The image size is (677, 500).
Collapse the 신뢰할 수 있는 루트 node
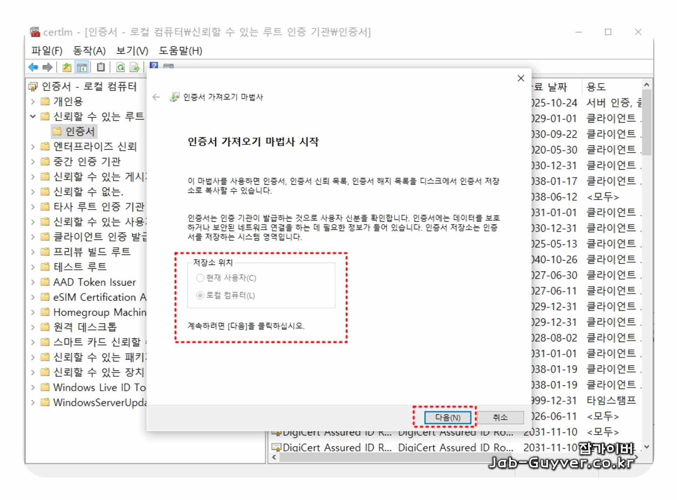pos(33,116)
